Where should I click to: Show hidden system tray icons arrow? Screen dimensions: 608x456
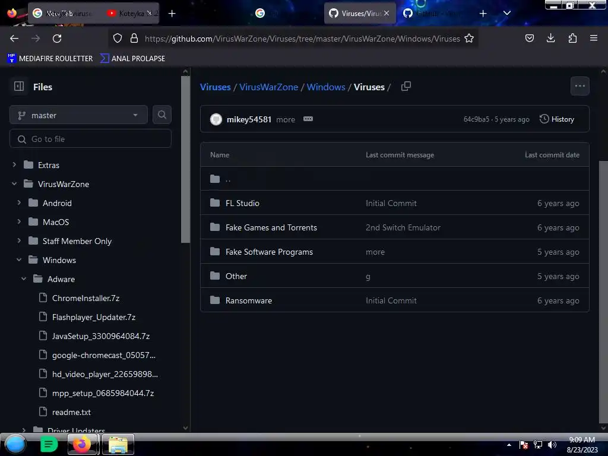click(x=509, y=445)
